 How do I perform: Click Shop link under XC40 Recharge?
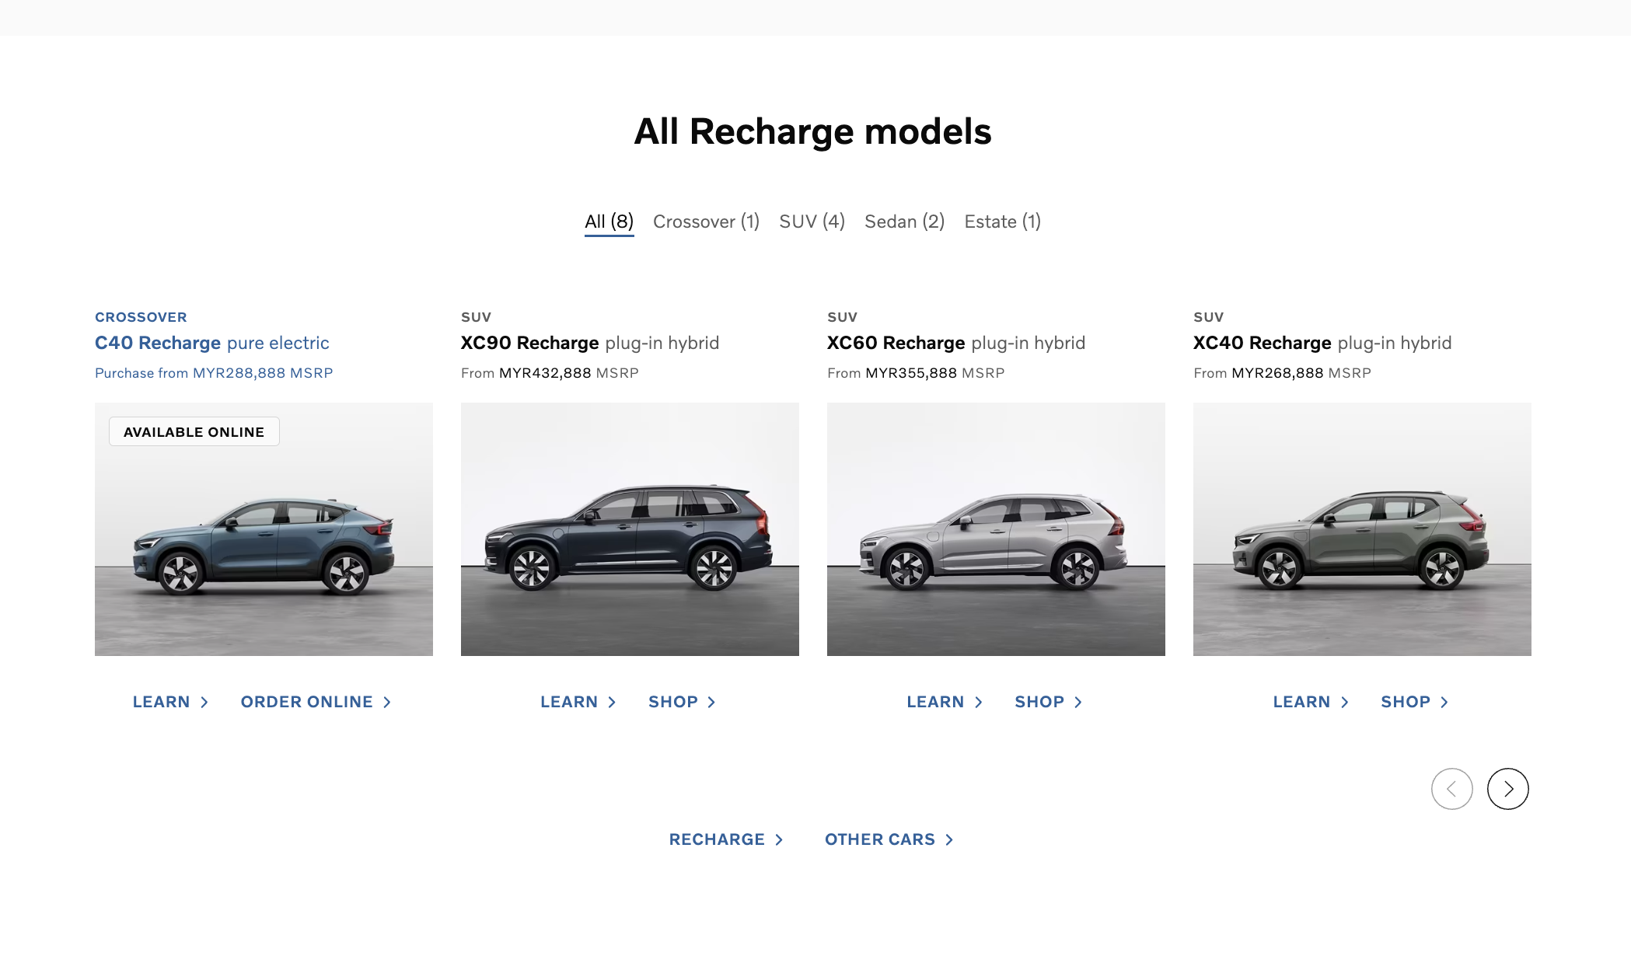click(x=1414, y=702)
